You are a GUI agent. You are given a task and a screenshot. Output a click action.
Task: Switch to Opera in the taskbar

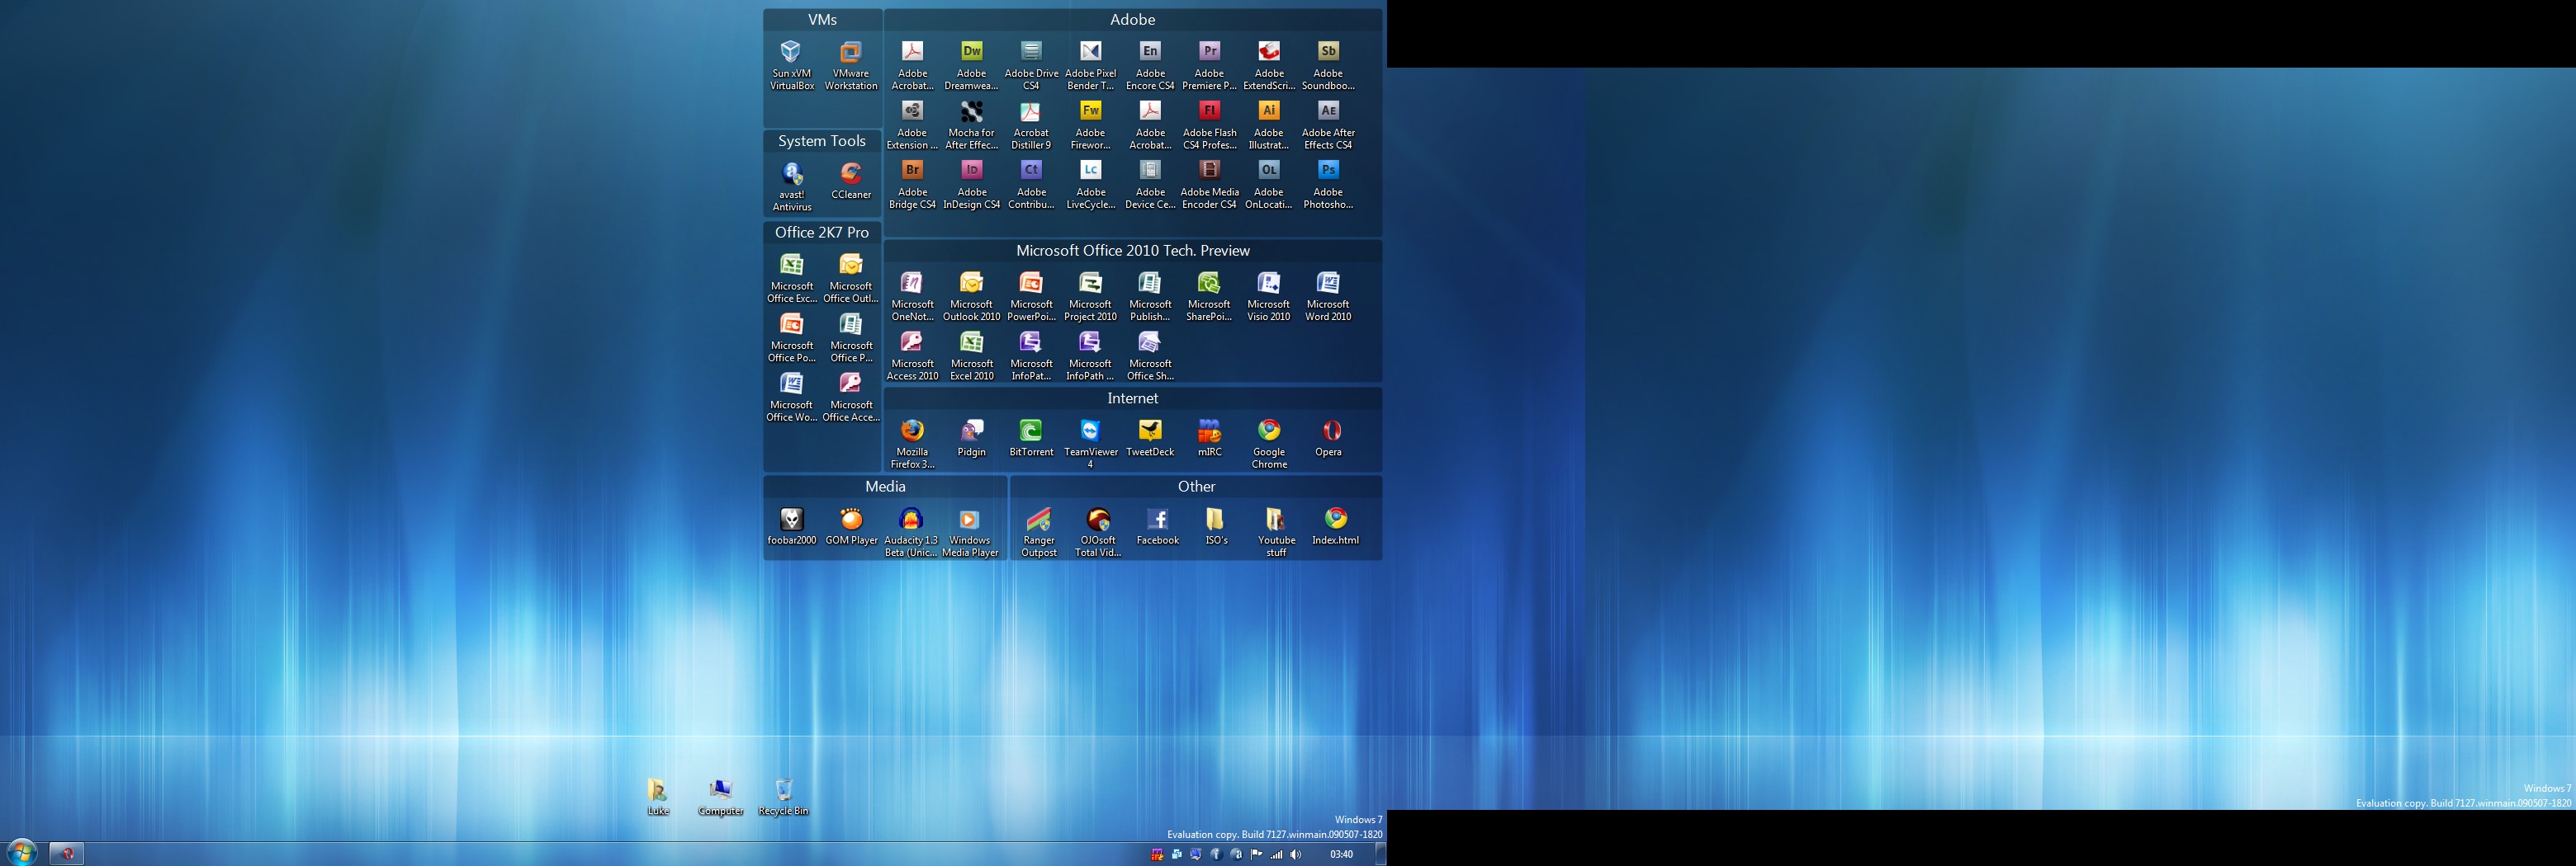point(67,854)
